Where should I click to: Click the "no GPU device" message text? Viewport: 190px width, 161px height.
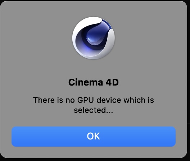(94, 105)
